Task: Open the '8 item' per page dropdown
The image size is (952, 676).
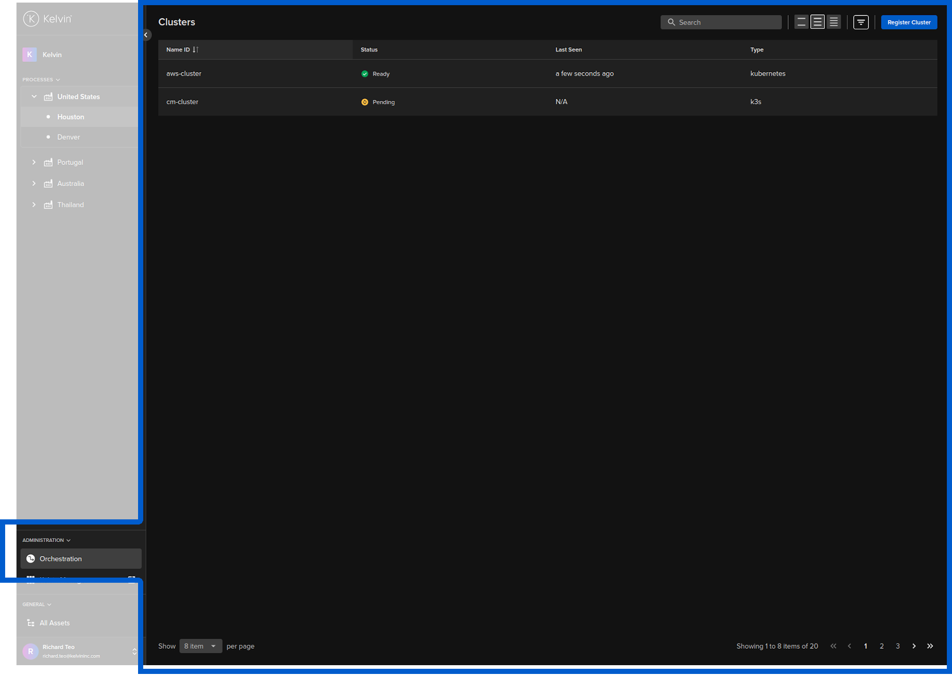Action: pos(200,646)
